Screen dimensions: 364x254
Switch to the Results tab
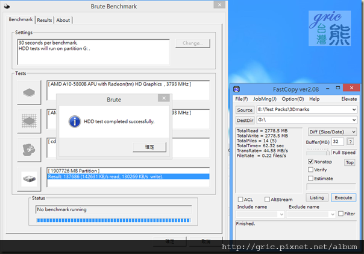45,21
